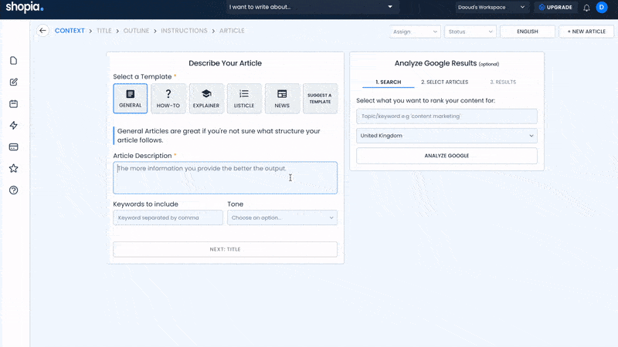618x347 pixels.
Task: Switch to the Select Articles tab
Action: point(444,82)
